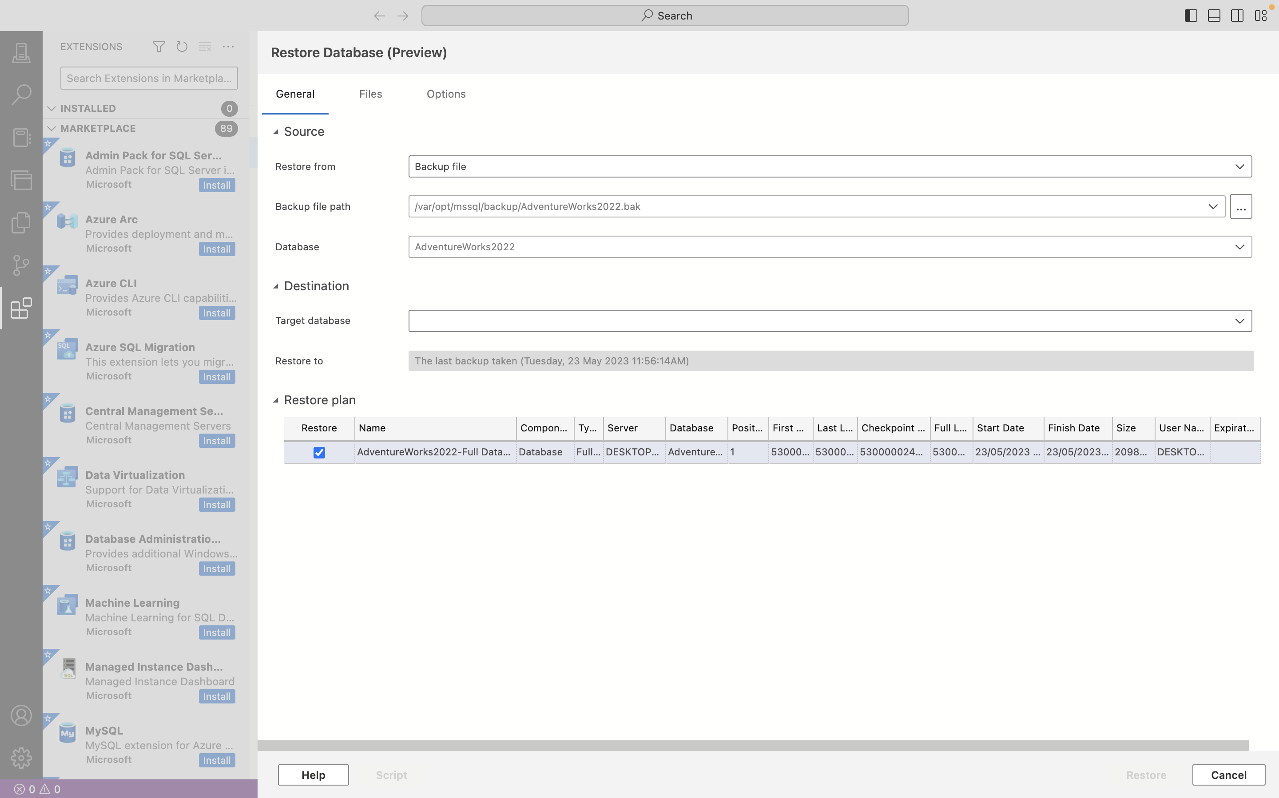Open the Notebooks view in activity bar
The image size is (1279, 798).
[x=21, y=138]
